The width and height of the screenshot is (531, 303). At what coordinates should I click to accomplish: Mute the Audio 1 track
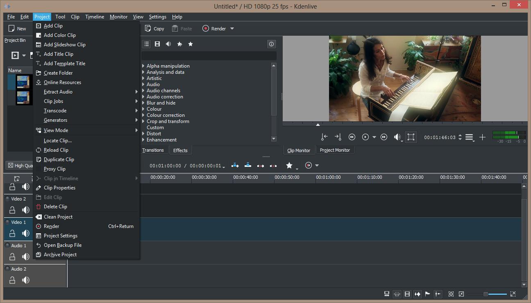click(26, 257)
